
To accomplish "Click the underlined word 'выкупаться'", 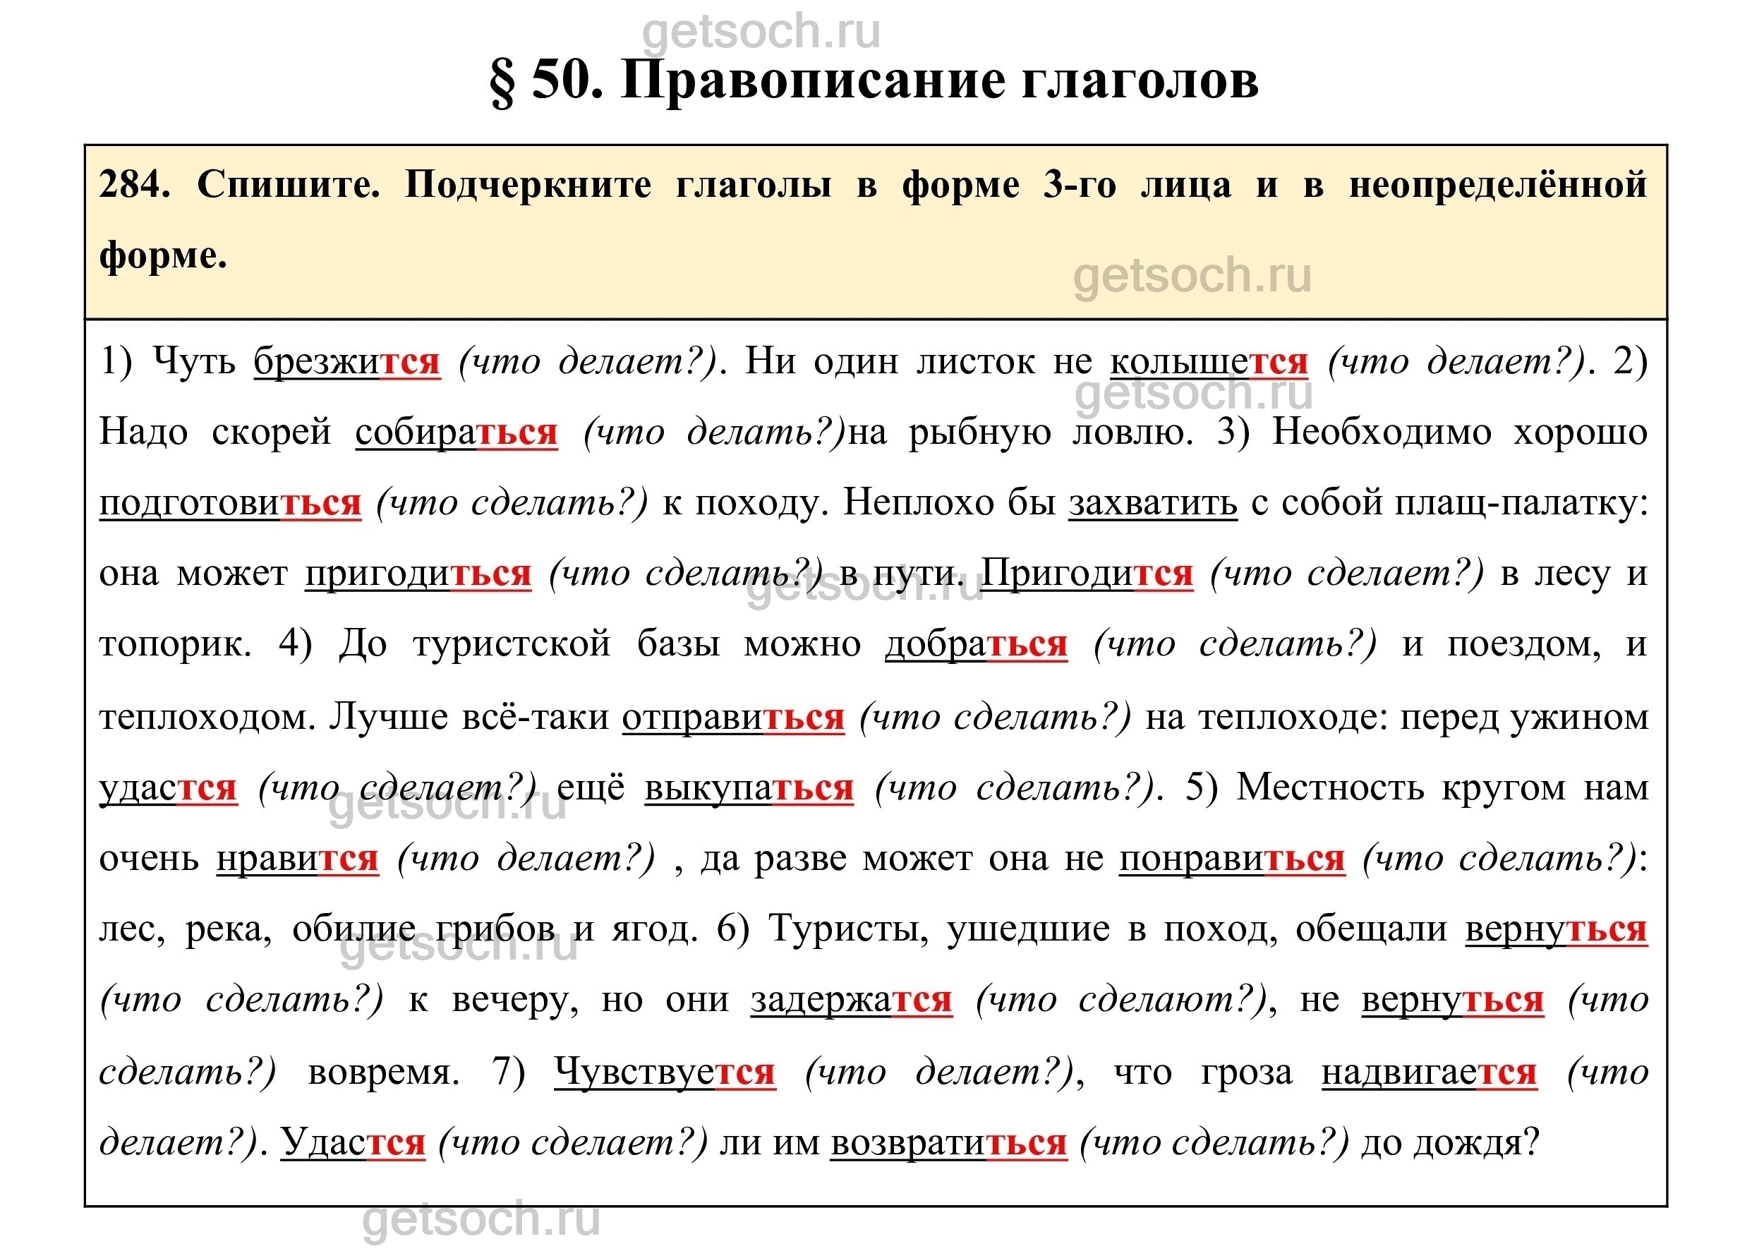I will (x=749, y=788).
